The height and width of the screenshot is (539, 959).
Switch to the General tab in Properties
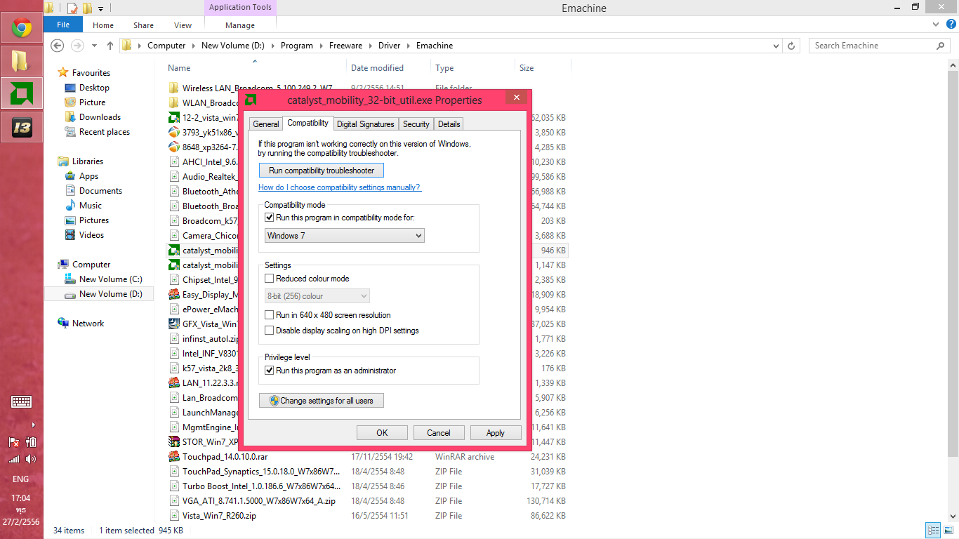[x=266, y=124]
